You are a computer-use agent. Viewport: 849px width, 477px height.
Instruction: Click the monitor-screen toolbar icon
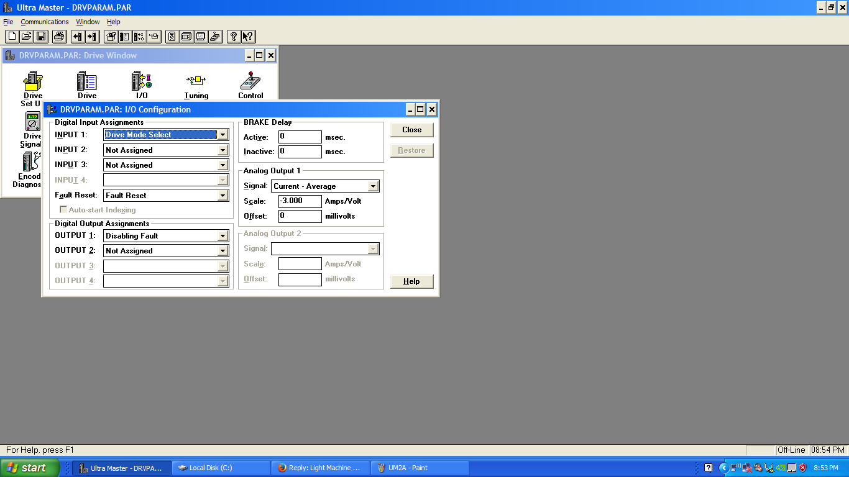[201, 37]
